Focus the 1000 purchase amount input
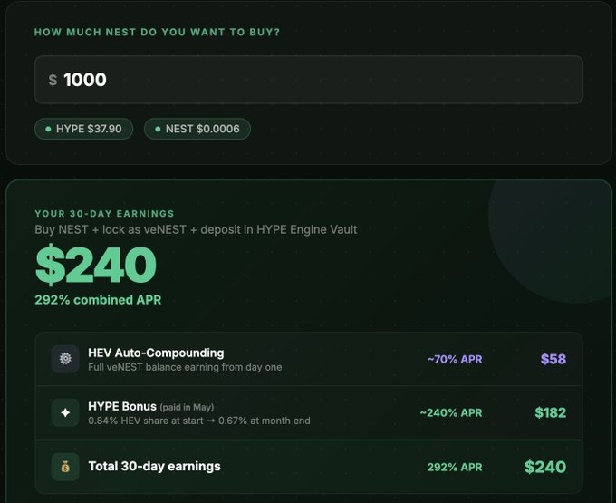The height and width of the screenshot is (503, 616). point(308,80)
